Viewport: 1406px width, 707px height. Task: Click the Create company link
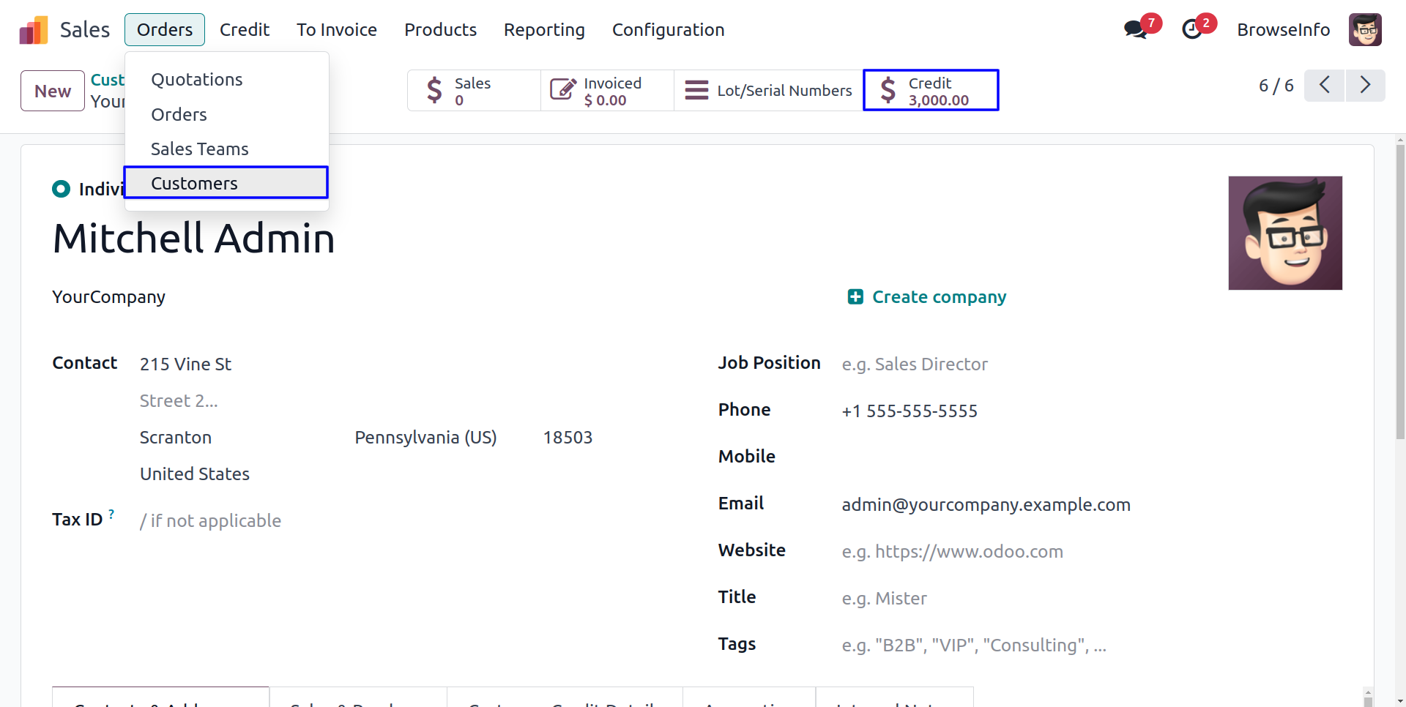927,297
